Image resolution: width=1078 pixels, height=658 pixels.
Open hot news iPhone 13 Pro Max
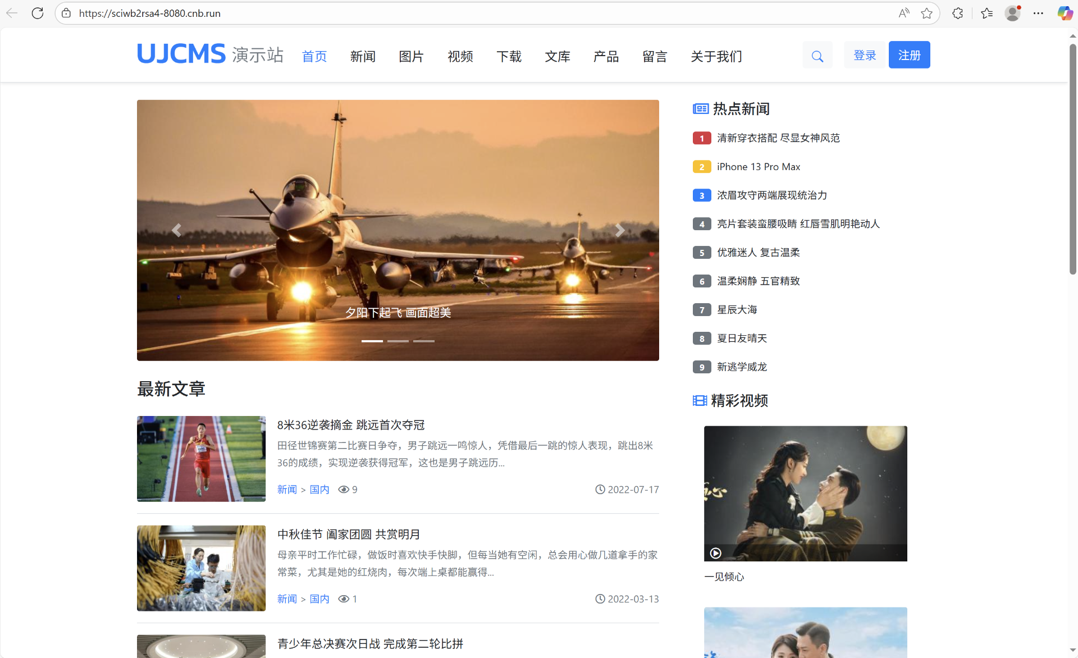[759, 167]
